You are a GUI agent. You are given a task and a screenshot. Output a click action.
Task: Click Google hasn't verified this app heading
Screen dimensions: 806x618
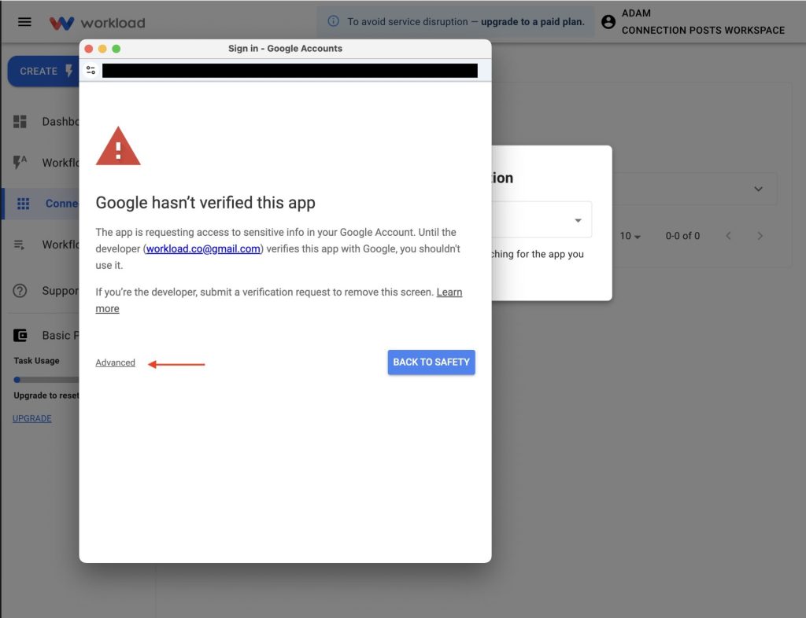click(205, 203)
